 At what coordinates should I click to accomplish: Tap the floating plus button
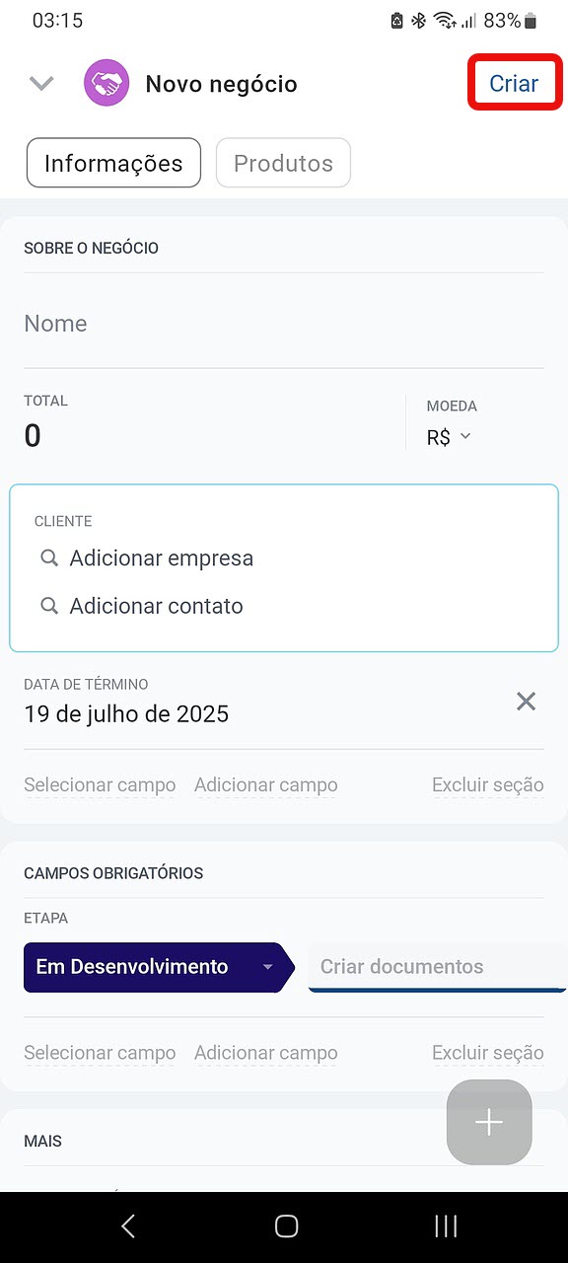[489, 1122]
